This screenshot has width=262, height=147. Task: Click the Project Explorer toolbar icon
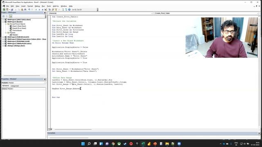pos(50,10)
